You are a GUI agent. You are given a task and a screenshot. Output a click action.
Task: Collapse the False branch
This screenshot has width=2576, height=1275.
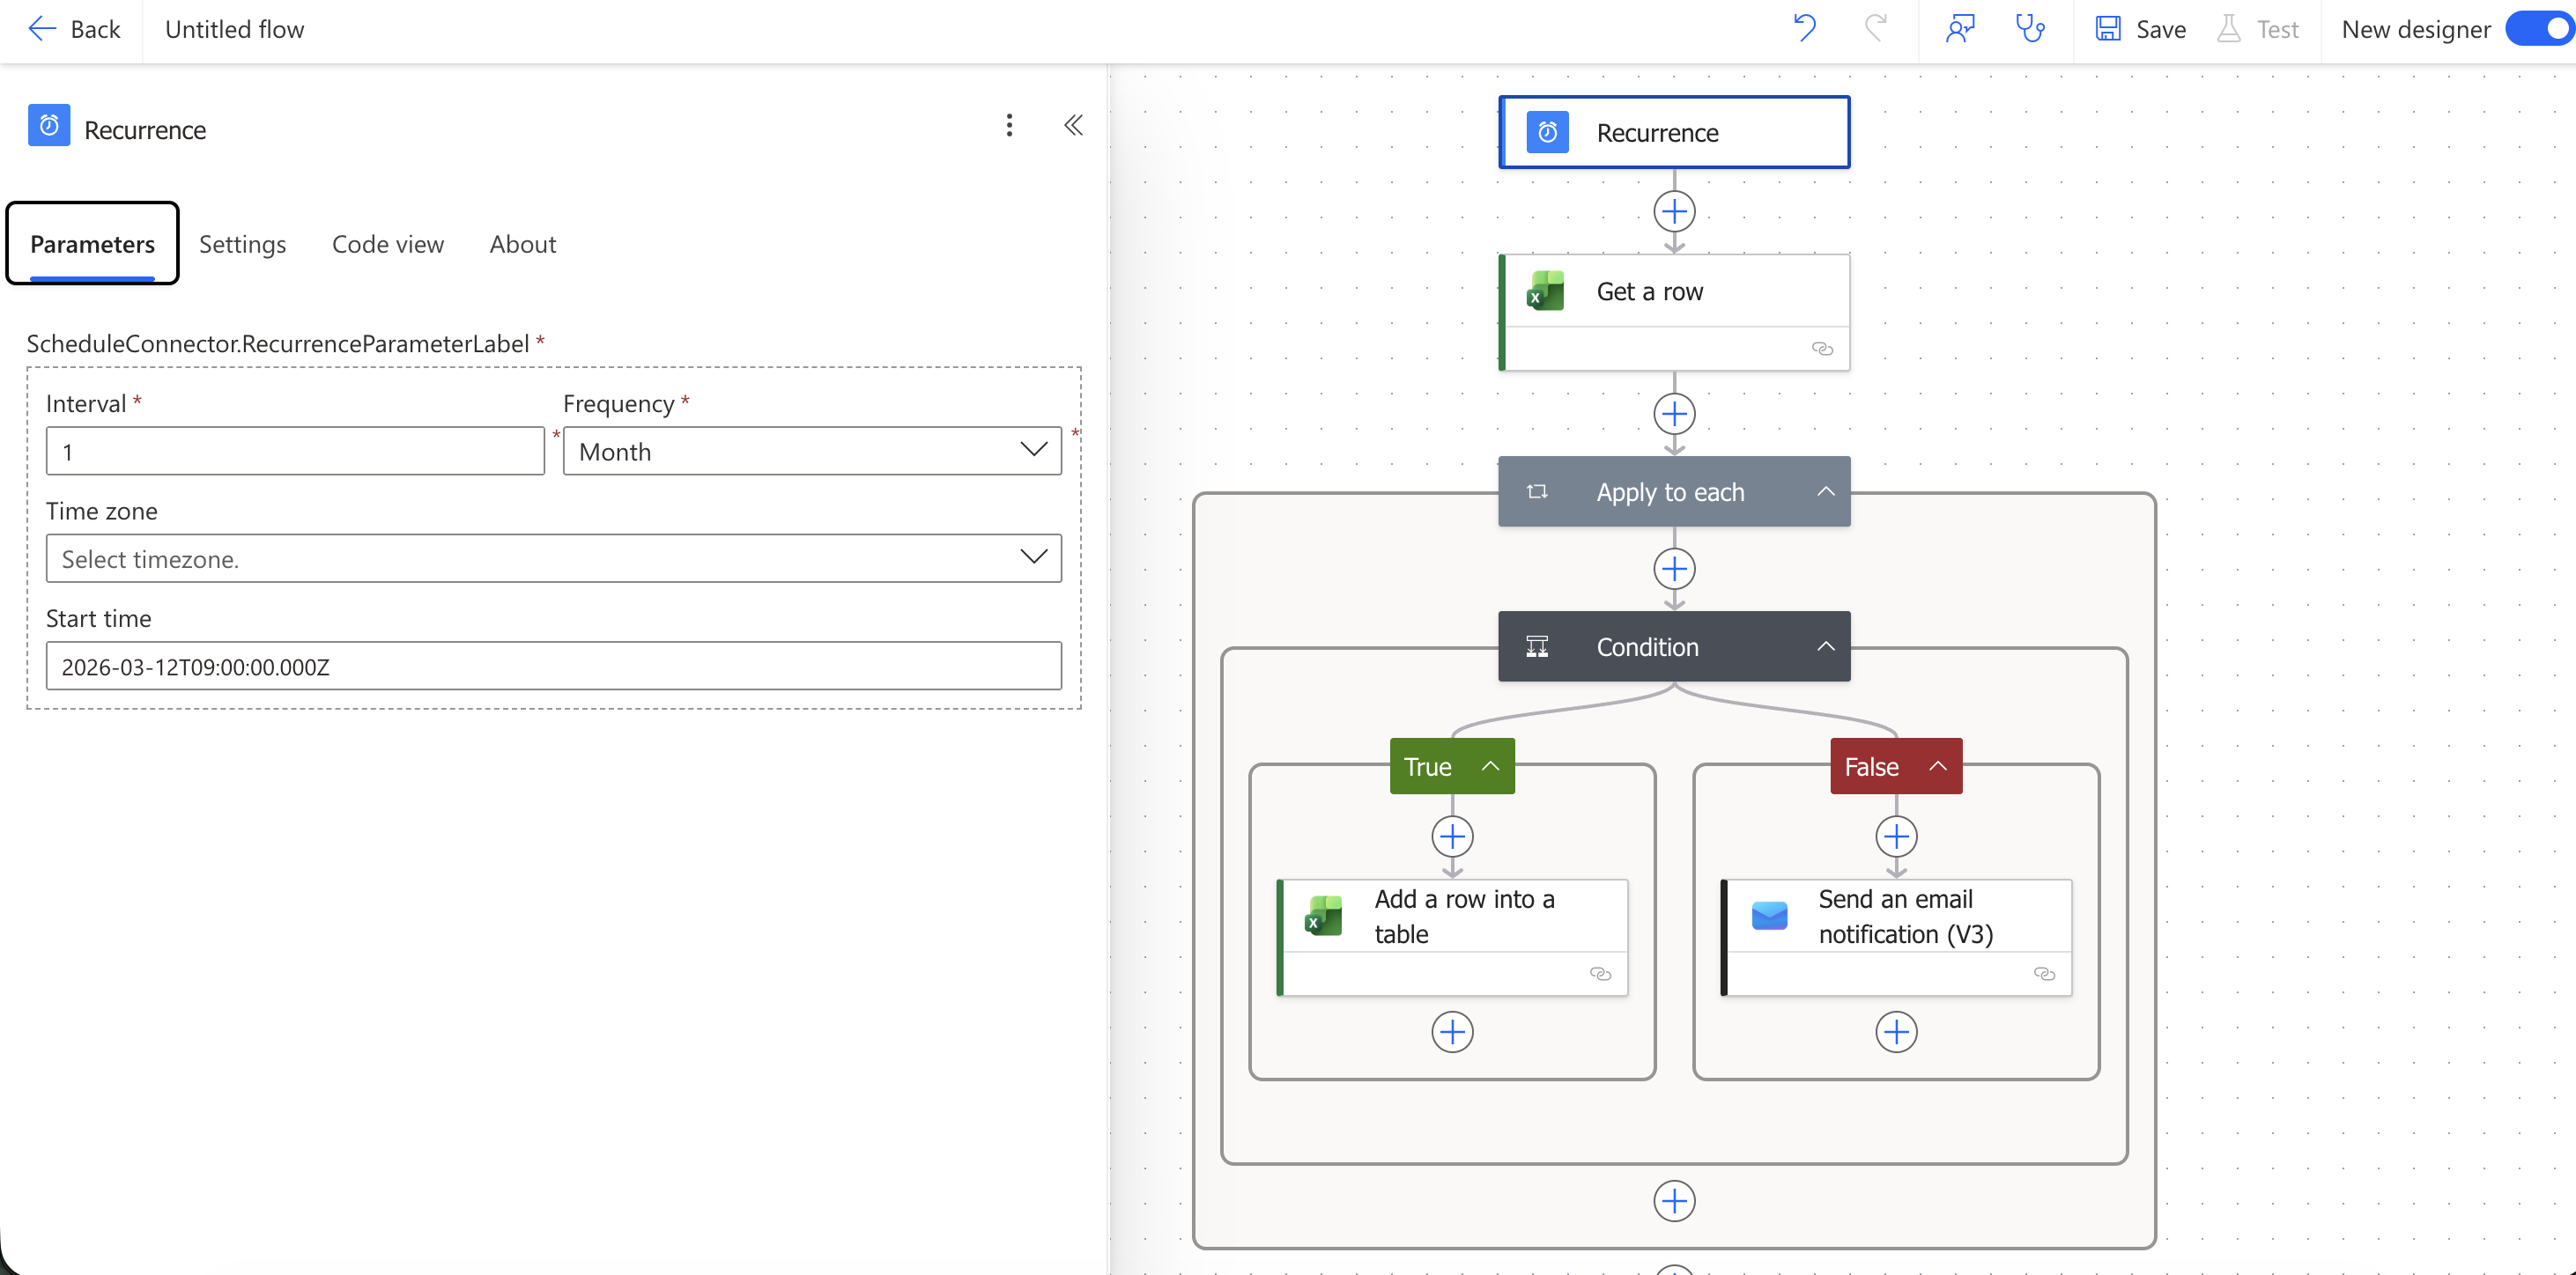click(1938, 766)
